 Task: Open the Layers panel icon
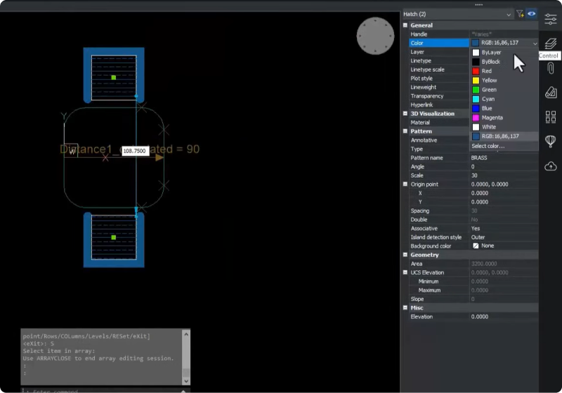click(x=551, y=44)
